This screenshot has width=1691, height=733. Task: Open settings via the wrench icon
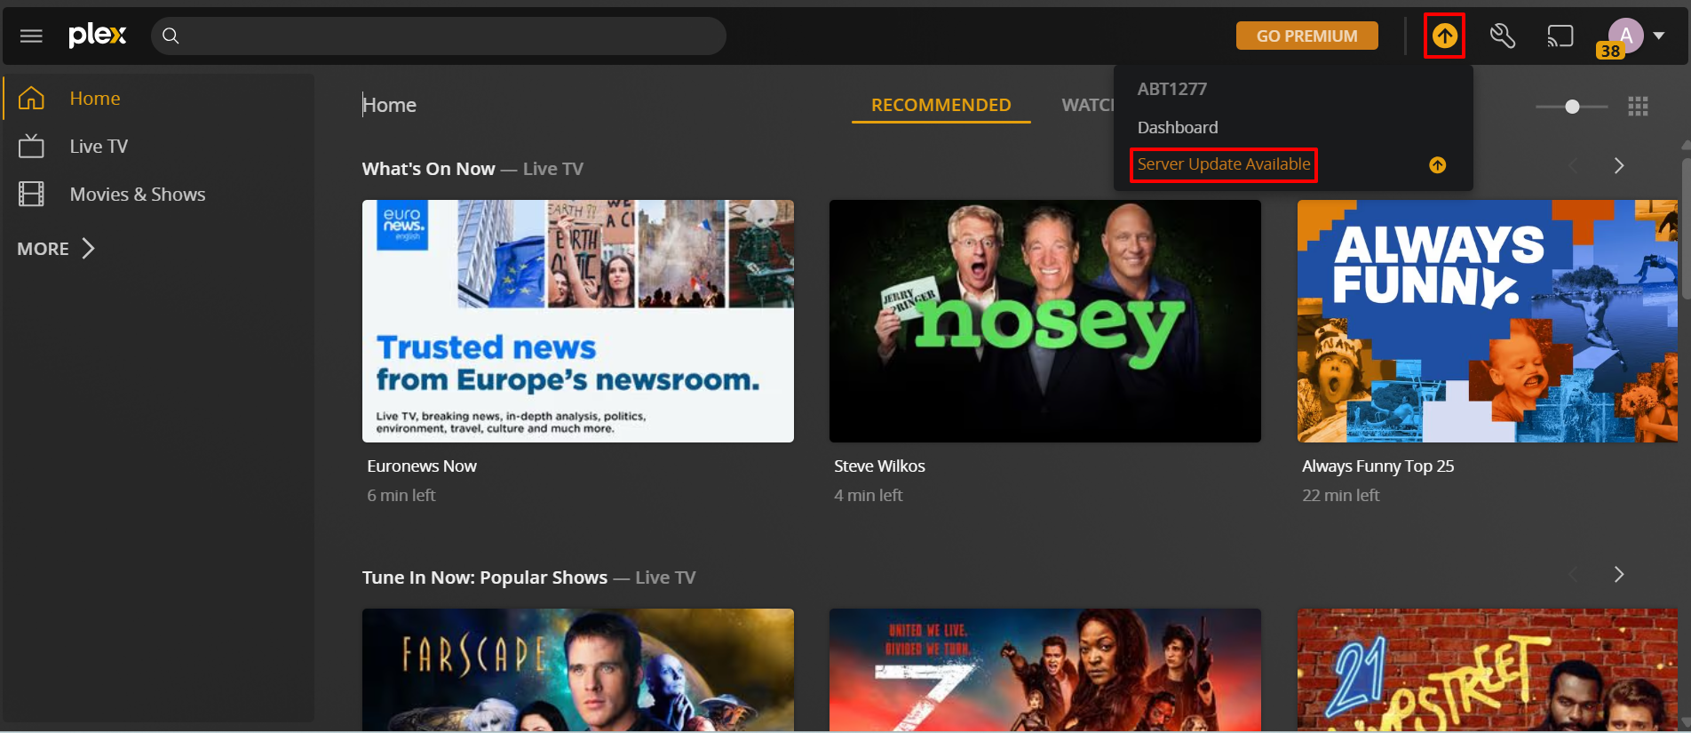(x=1502, y=36)
